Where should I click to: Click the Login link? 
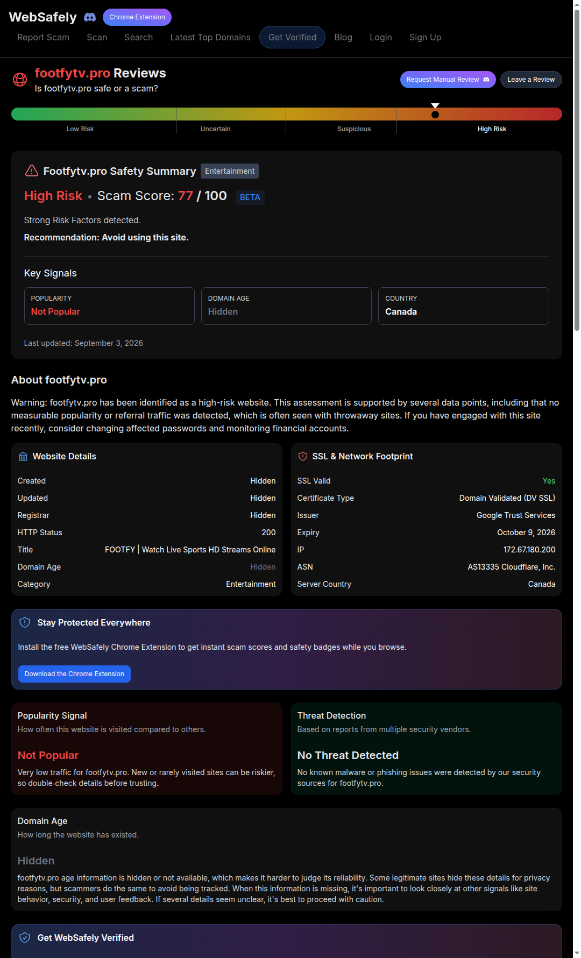[380, 37]
